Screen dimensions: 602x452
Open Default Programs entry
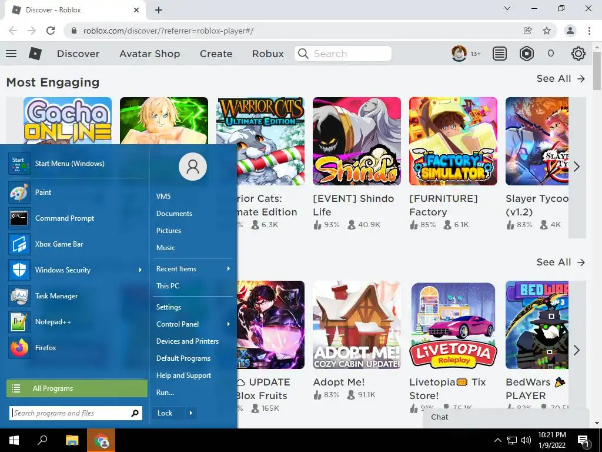(x=183, y=358)
